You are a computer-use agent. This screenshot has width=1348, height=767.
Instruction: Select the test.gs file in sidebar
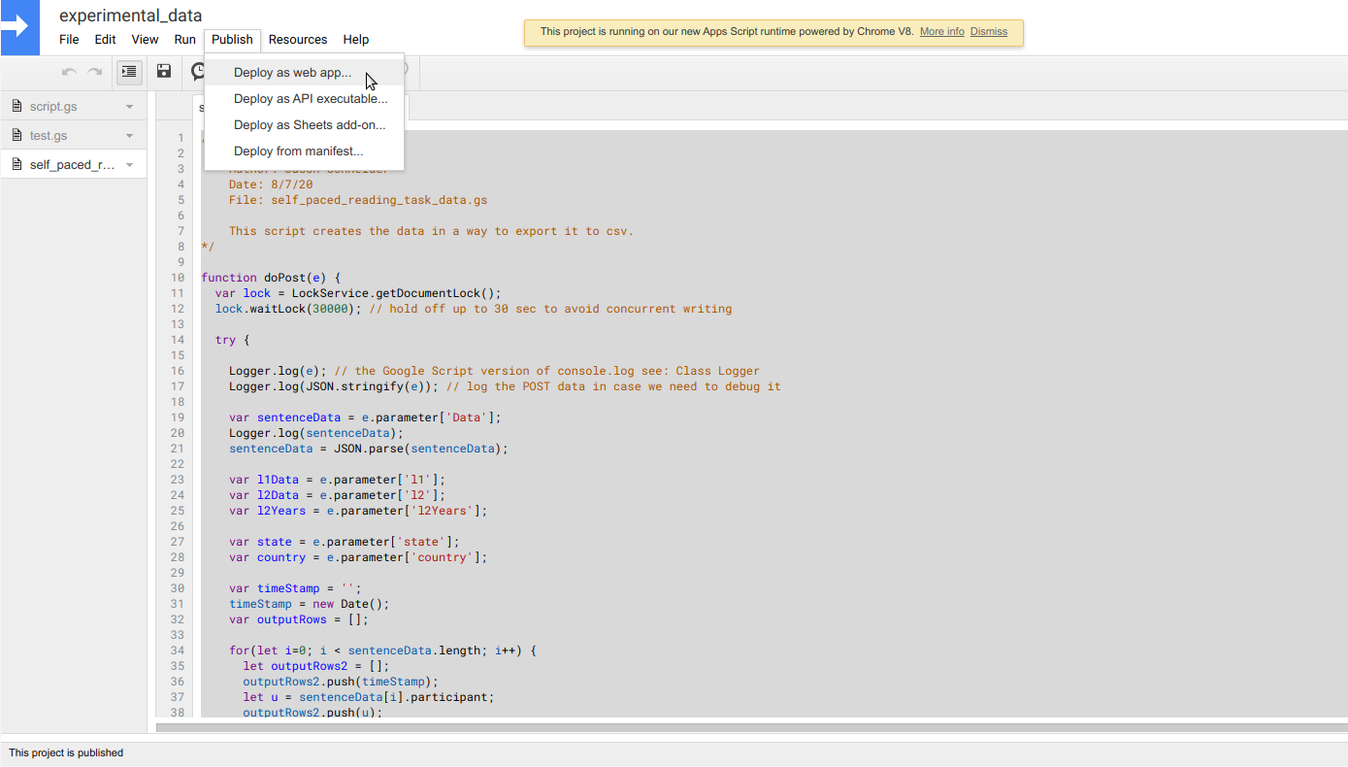[74, 136]
